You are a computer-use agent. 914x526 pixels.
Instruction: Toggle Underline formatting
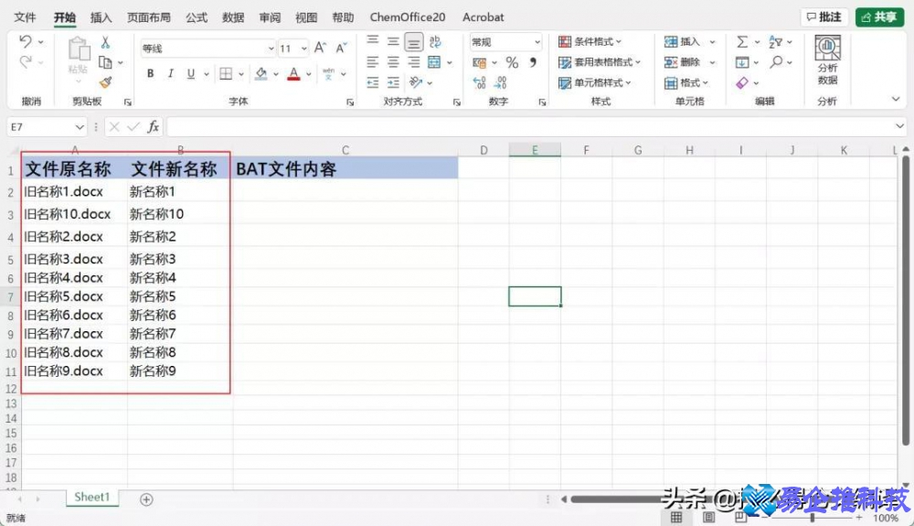point(191,73)
